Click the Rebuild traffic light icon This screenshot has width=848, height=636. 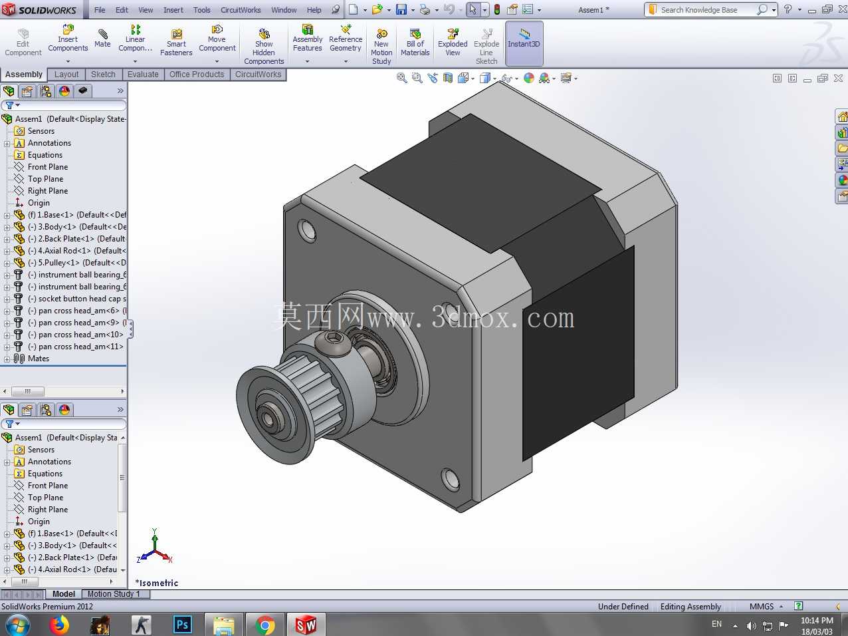(497, 9)
